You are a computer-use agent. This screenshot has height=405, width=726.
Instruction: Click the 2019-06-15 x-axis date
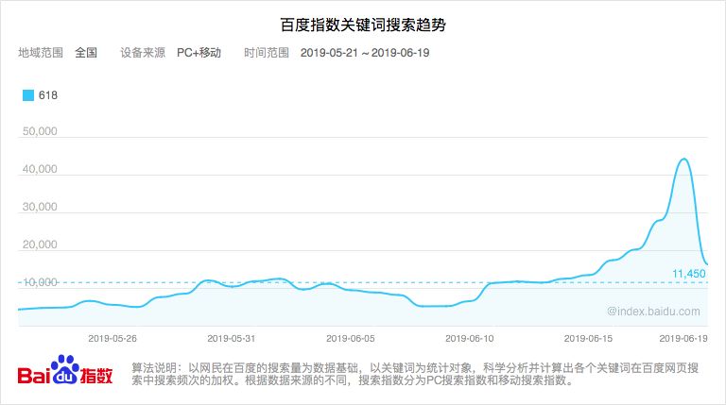[588, 338]
